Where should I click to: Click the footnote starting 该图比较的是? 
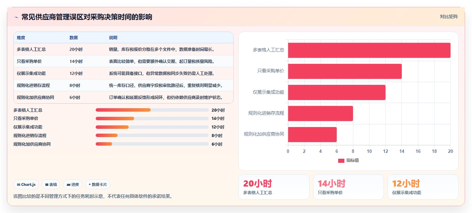[x=93, y=197]
